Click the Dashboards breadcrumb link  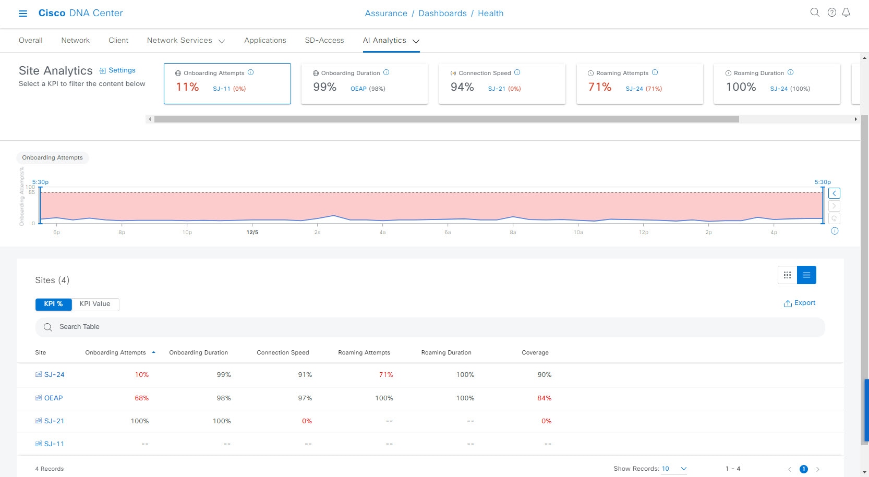point(442,14)
